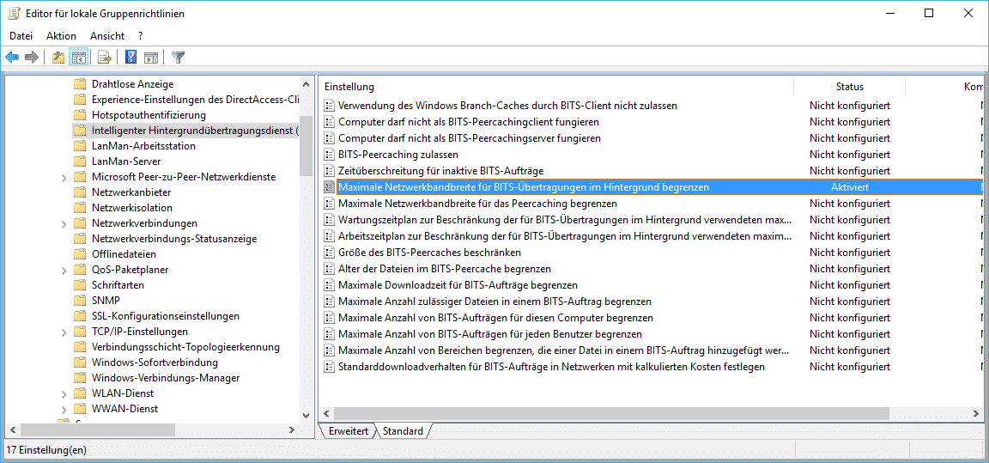Click settings list horizontal scrollbar right arrow
Viewport: 989px width, 463px height.
(x=977, y=414)
